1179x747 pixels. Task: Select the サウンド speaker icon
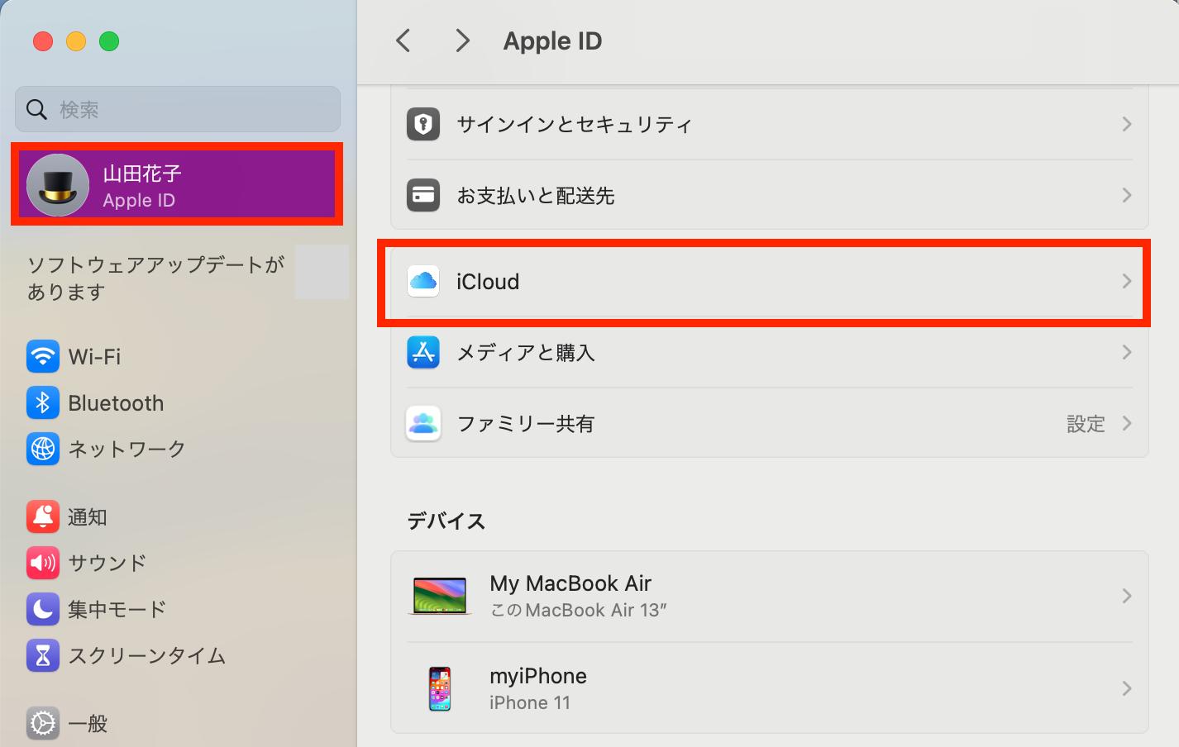tap(42, 563)
